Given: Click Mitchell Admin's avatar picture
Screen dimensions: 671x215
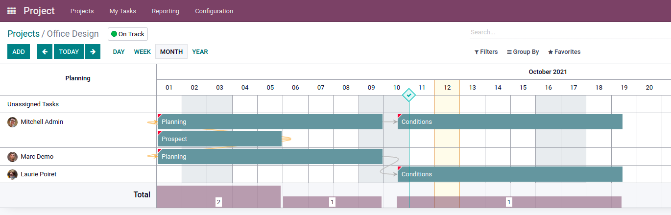Looking at the screenshot, I should point(13,122).
